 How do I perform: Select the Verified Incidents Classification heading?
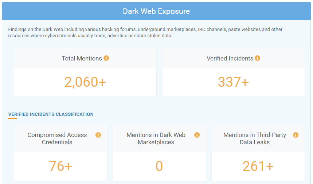pos(51,114)
